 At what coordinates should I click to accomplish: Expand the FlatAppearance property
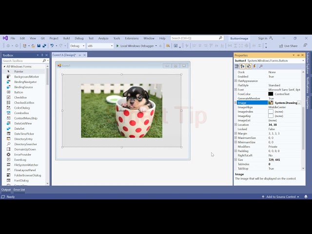click(x=235, y=81)
